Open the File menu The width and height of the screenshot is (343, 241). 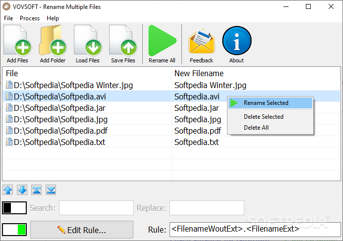coord(8,18)
